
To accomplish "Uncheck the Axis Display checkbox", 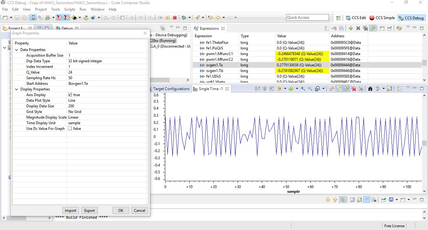I will click(70, 95).
